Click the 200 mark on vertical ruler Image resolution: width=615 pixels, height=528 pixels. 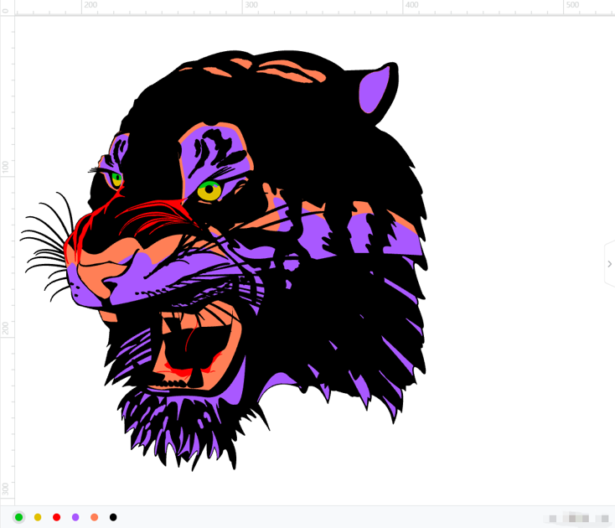tap(6, 328)
